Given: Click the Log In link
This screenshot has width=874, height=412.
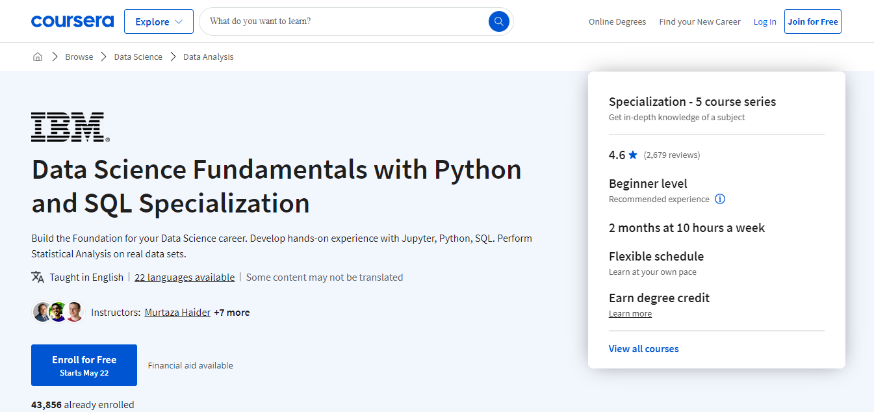Looking at the screenshot, I should (764, 21).
